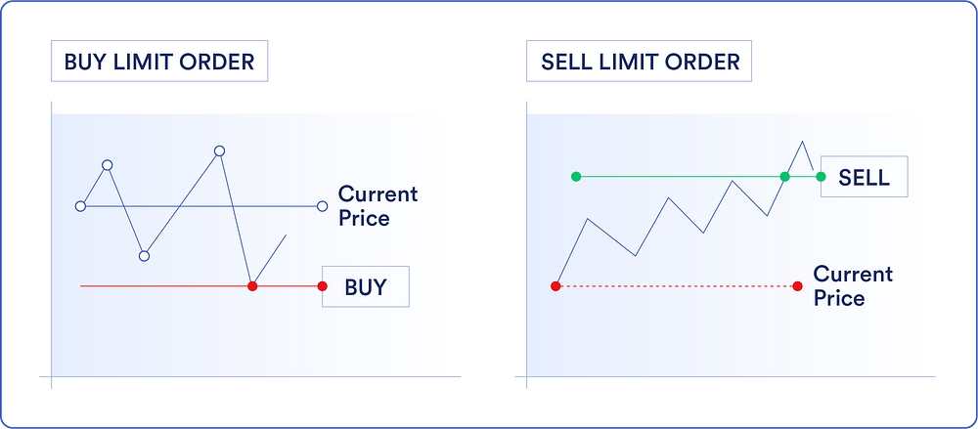This screenshot has width=978, height=429.
Task: Click price peak above the green sell line
Action: click(803, 143)
